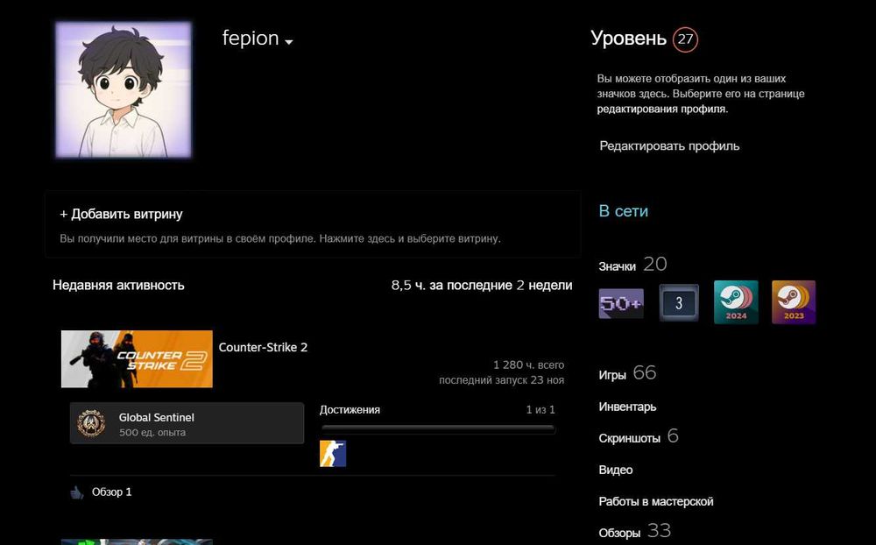Click the level 27 circle badge
Viewport: 876px width, 545px height.
click(x=685, y=39)
